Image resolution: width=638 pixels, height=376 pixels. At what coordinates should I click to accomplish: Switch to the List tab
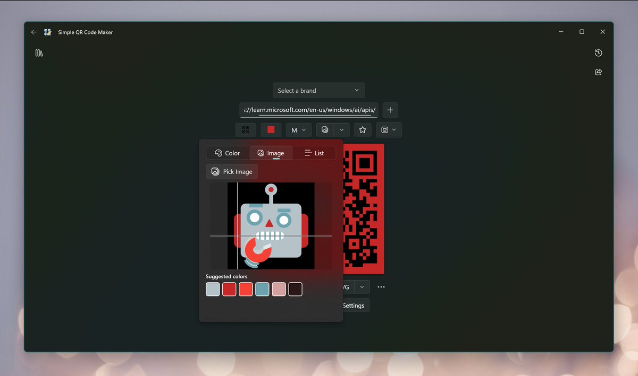click(314, 153)
